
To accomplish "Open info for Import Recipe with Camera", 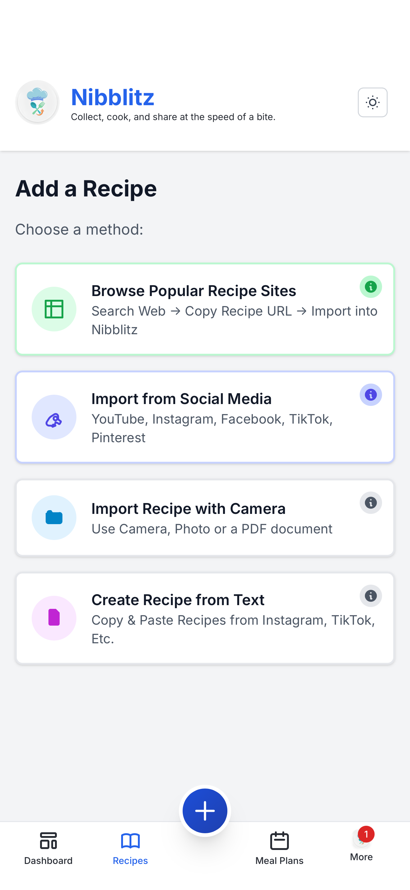I will point(371,503).
